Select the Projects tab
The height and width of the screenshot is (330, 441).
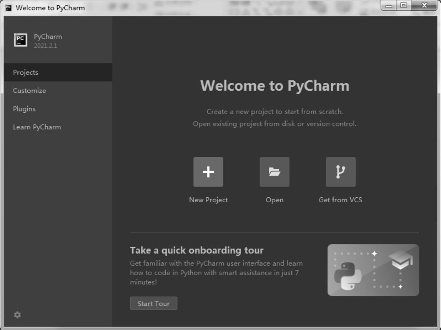click(x=26, y=72)
